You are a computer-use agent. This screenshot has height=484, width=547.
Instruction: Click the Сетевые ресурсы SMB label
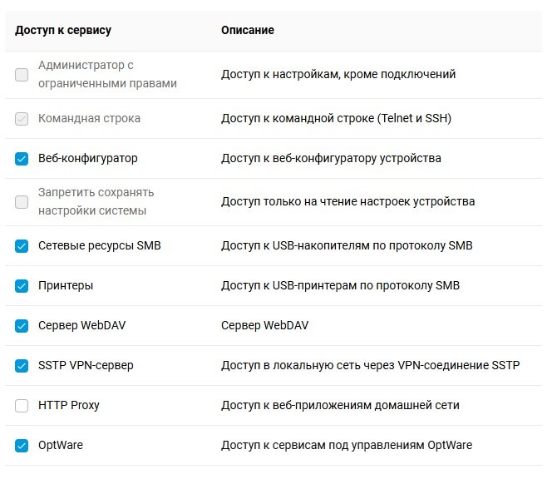pos(100,245)
